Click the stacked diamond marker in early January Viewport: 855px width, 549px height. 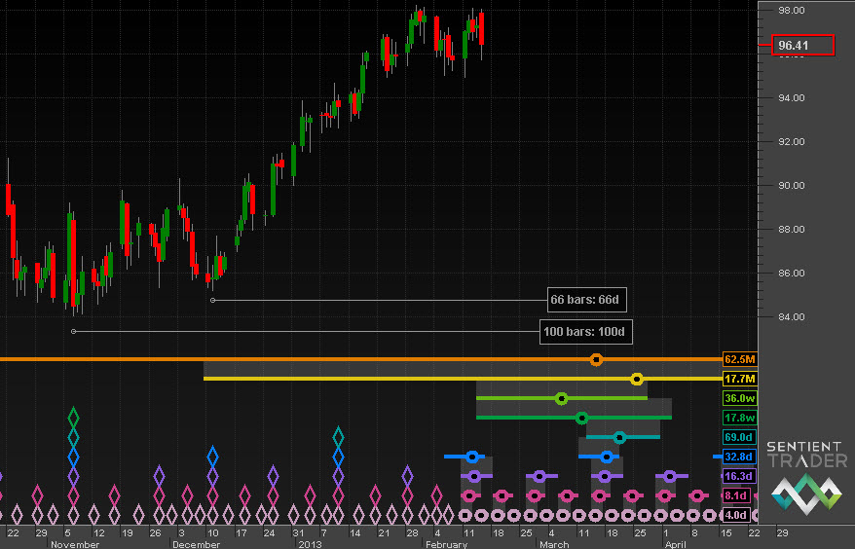click(338, 467)
